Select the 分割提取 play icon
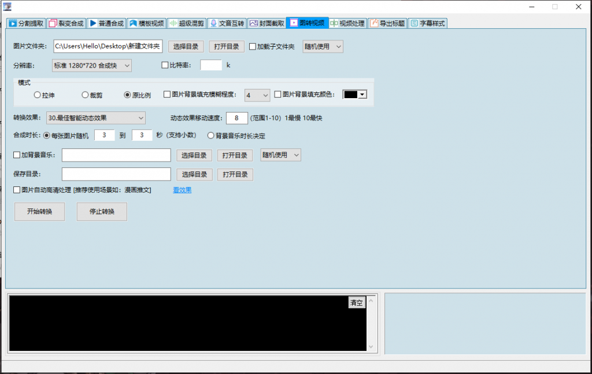The image size is (592, 374). 12,24
